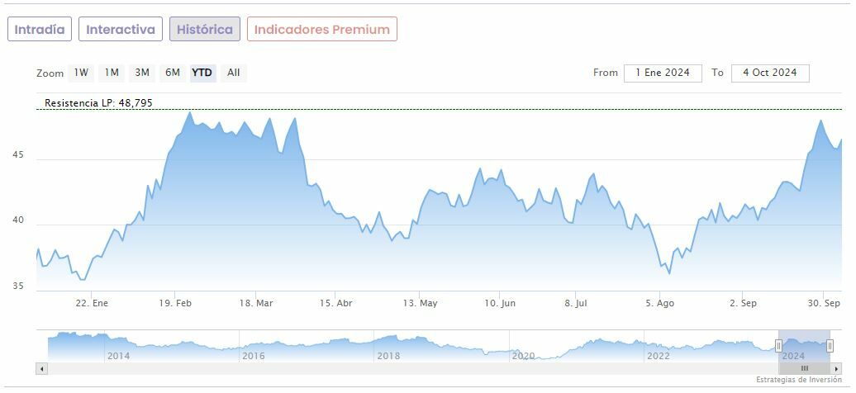Image resolution: width=856 pixels, height=393 pixels.
Task: Choose the 6M zoom range
Action: [x=172, y=73]
